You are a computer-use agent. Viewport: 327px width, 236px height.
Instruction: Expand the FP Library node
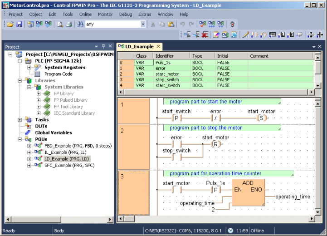[39, 93]
